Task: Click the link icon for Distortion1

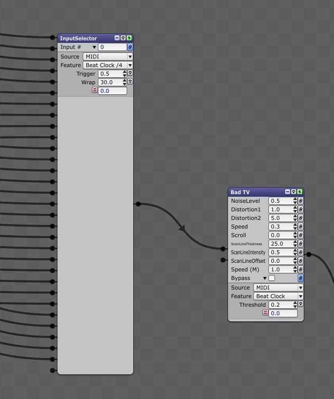Action: (x=300, y=209)
